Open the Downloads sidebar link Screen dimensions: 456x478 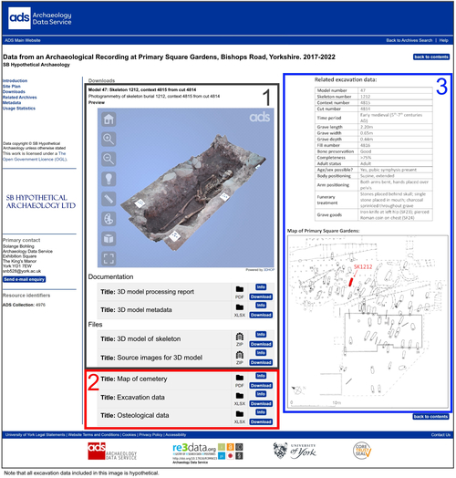14,92
